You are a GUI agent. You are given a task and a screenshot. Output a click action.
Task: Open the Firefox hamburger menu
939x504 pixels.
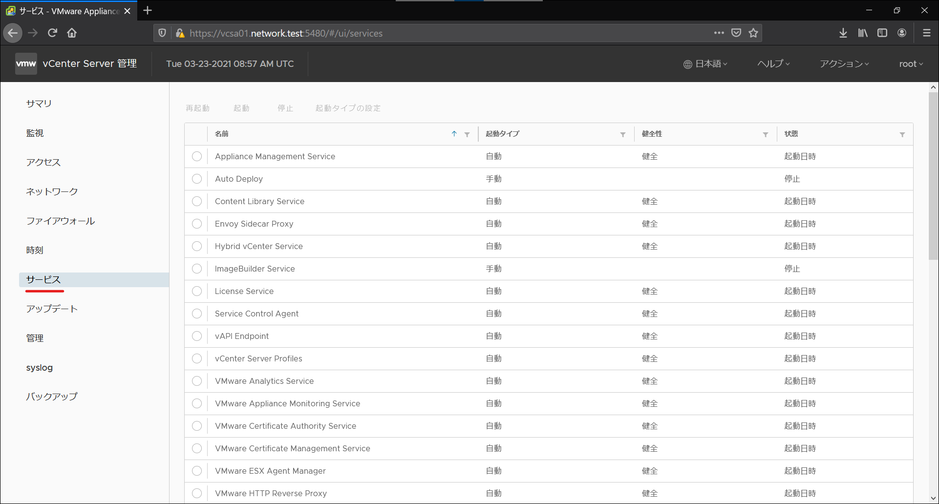926,33
